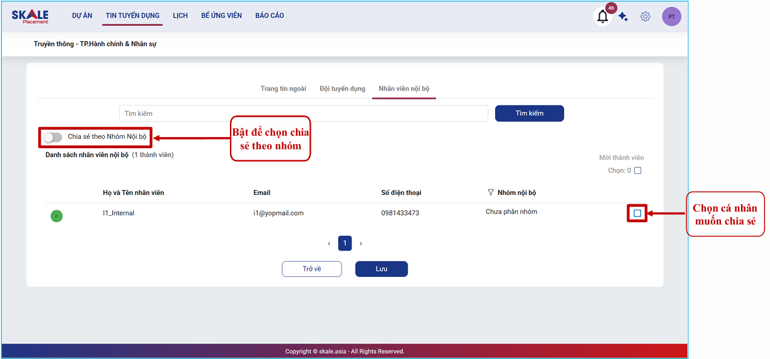
Task: Go to previous page arrow
Action: tap(329, 244)
